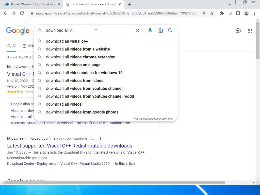Open 'Latest supported Visual C++ Redistributable downloads'

70,146
